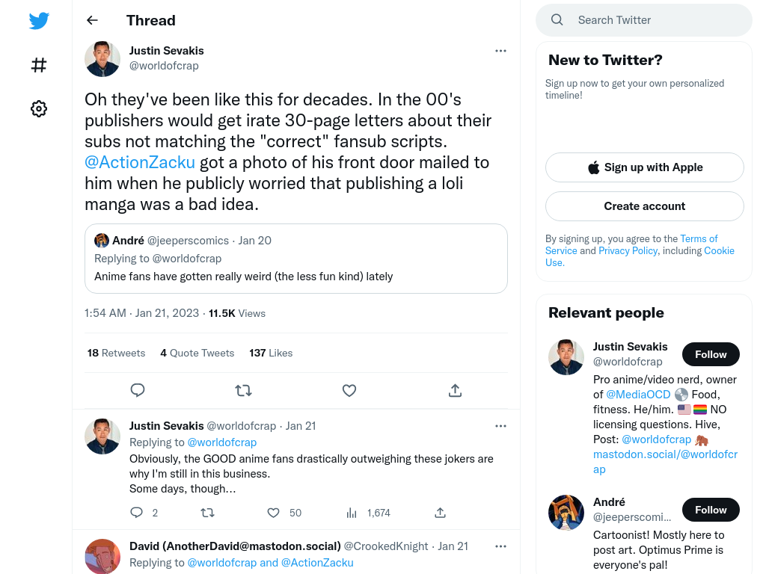Image resolution: width=766 pixels, height=574 pixels.
Task: Open more options on Justin's reply tweet
Action: [500, 426]
